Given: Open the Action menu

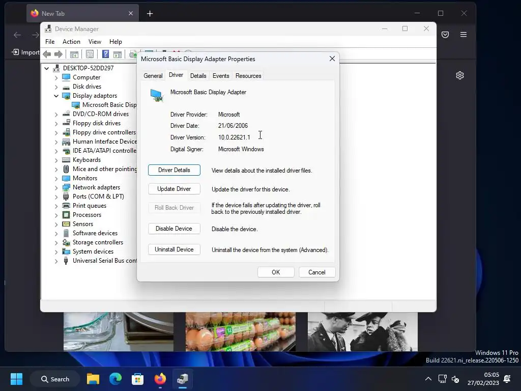Looking at the screenshot, I should coord(71,42).
